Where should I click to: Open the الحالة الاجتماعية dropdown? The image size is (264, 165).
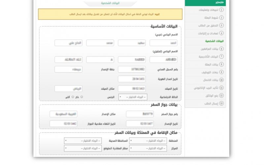tap(133, 97)
